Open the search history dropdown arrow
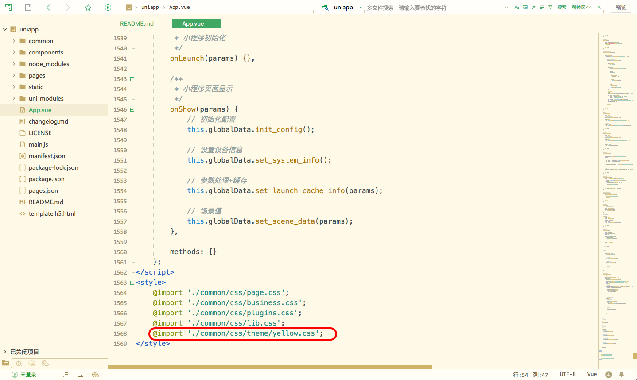637x380 pixels. click(507, 8)
